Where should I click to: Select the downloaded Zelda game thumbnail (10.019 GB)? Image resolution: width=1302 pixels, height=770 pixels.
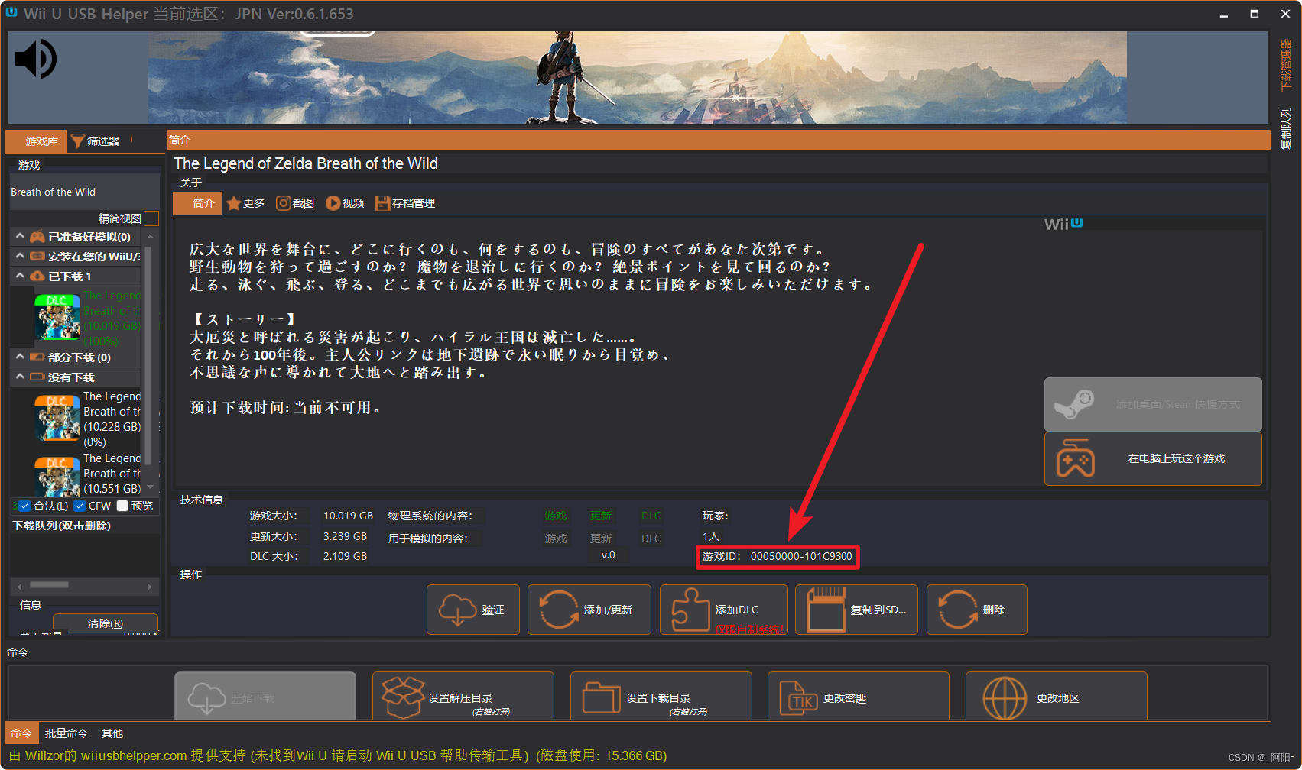[57, 318]
